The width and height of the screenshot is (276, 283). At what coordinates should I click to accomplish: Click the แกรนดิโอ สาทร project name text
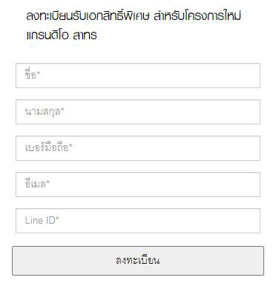pyautogui.click(x=62, y=35)
